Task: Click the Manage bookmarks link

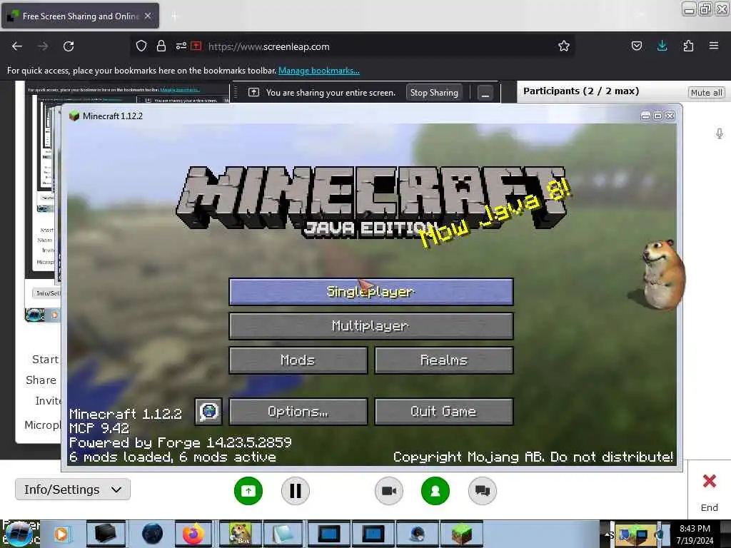Action: tap(319, 71)
